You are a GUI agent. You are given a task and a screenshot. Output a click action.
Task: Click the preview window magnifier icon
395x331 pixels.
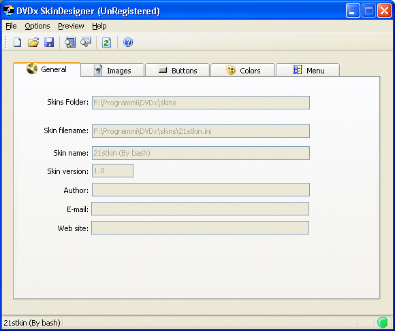[x=69, y=42]
